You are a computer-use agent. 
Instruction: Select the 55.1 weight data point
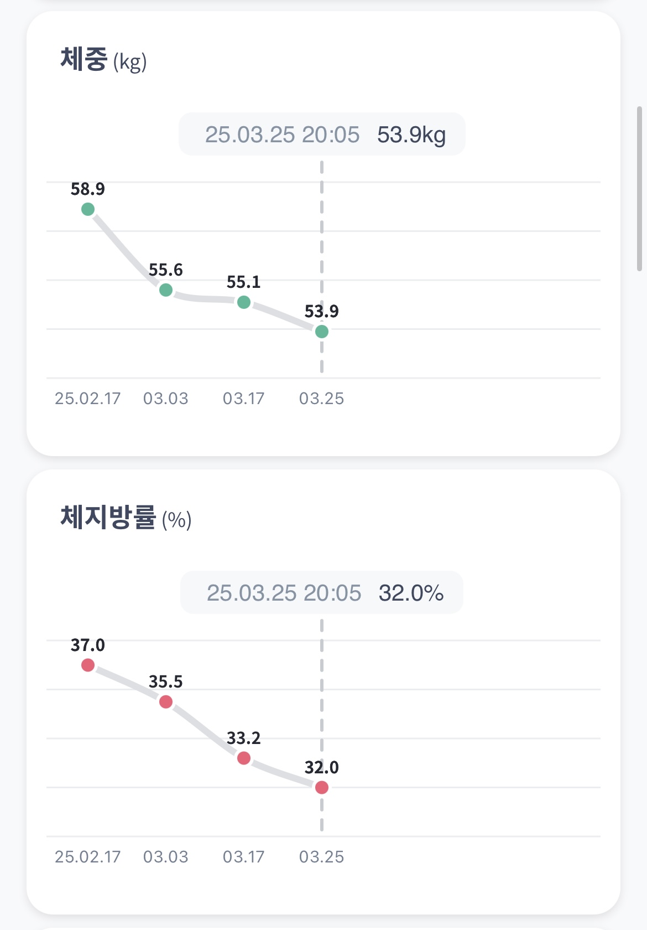[244, 302]
